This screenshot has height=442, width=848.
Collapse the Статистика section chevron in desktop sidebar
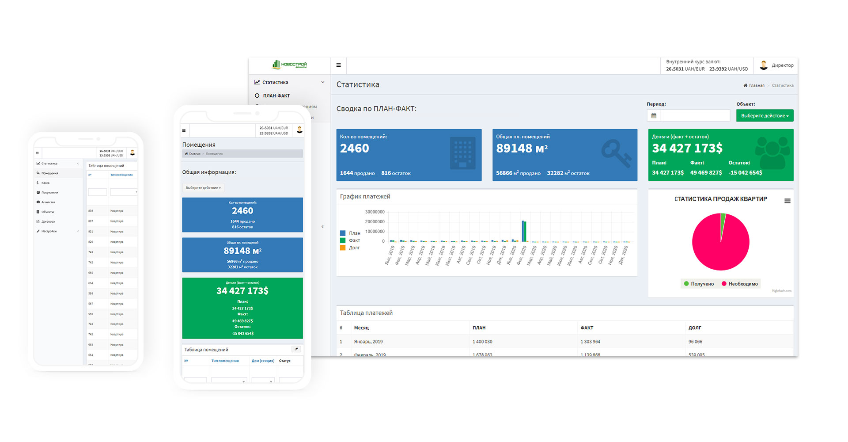click(323, 82)
